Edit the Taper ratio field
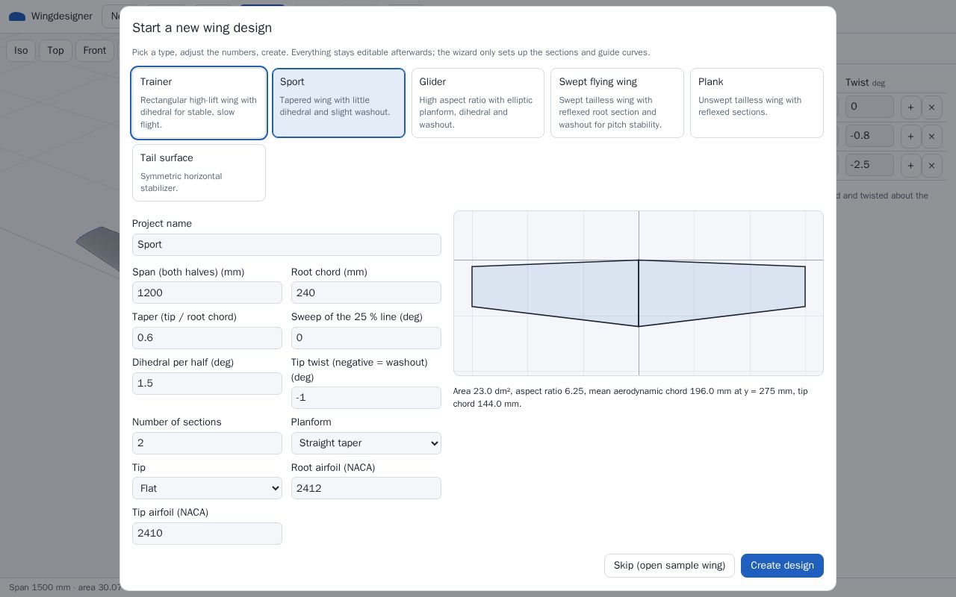956x597 pixels. [207, 338]
